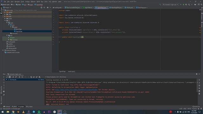Open the File menu
Image resolution: width=203 pixels, height=114 pixels.
point(5,2)
